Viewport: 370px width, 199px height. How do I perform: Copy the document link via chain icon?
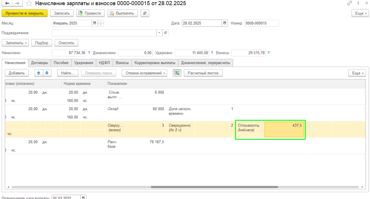coord(350,3)
